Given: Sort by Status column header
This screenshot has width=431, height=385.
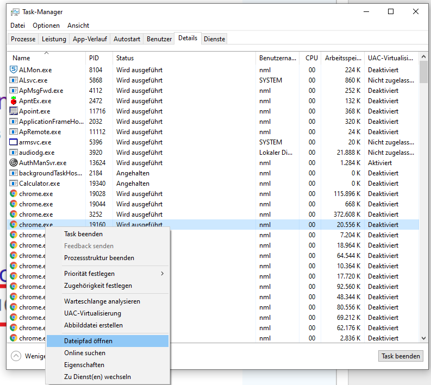Looking at the screenshot, I should (184, 58).
